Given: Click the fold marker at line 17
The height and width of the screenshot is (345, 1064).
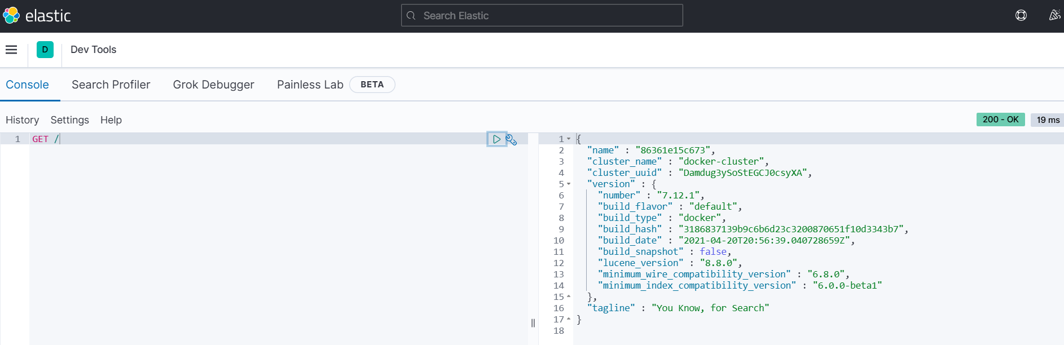Looking at the screenshot, I should [569, 319].
